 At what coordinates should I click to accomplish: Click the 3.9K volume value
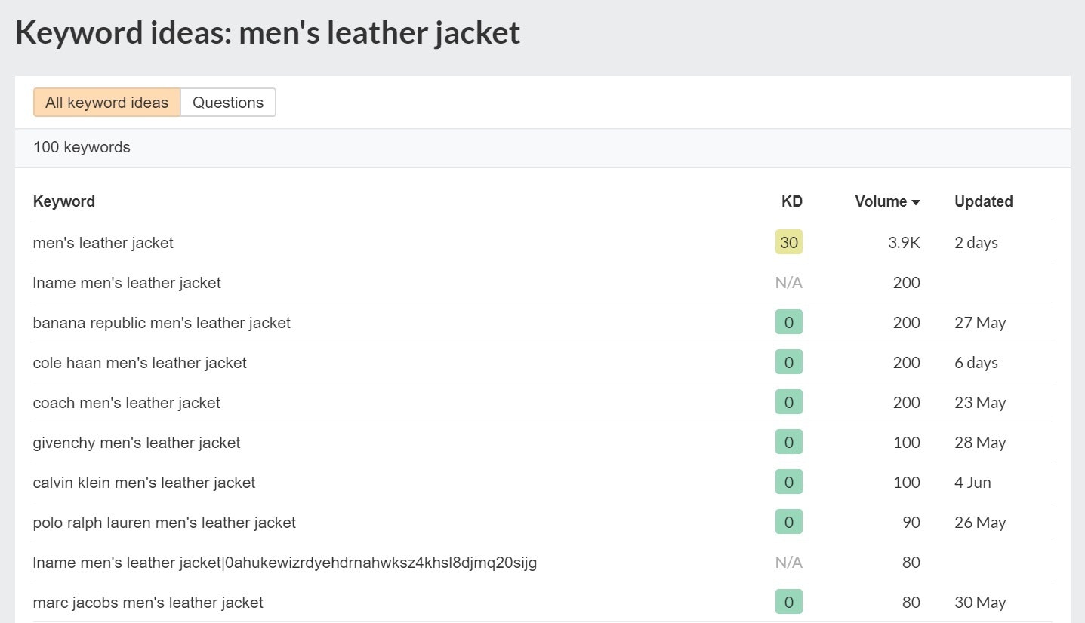pos(904,243)
